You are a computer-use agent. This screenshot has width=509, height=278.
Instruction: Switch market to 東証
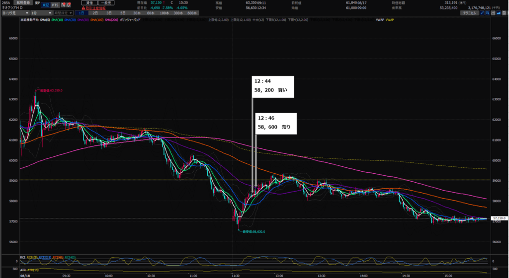[x=46, y=5]
